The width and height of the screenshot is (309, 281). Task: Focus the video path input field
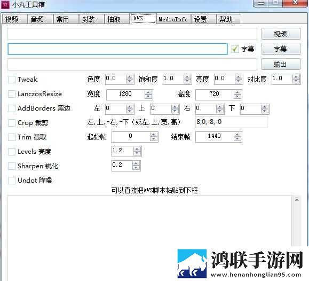[132, 34]
